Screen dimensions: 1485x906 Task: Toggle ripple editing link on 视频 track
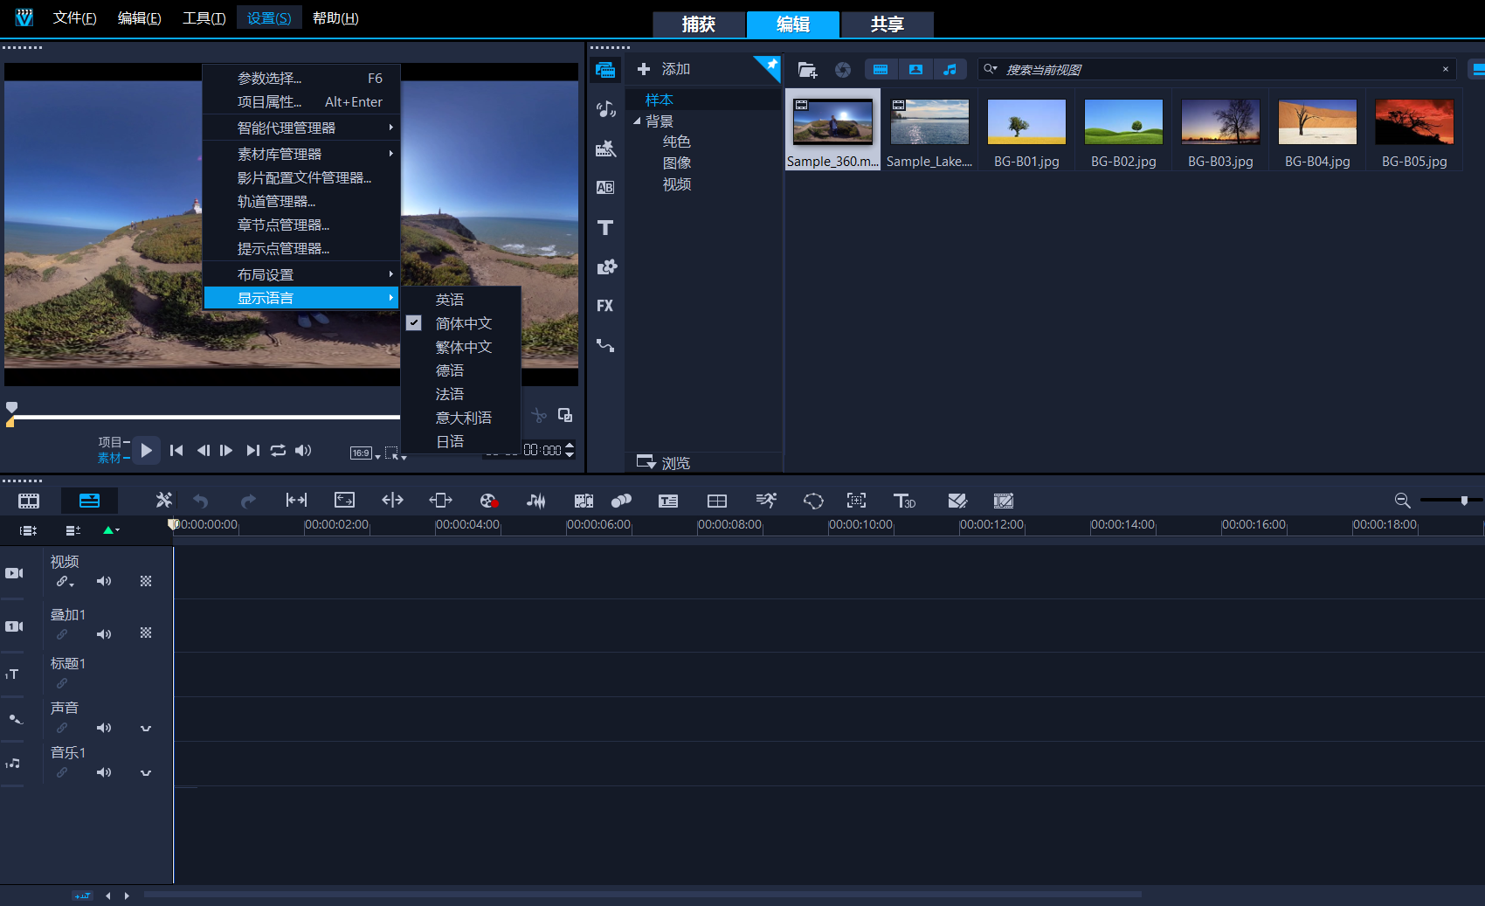click(65, 582)
